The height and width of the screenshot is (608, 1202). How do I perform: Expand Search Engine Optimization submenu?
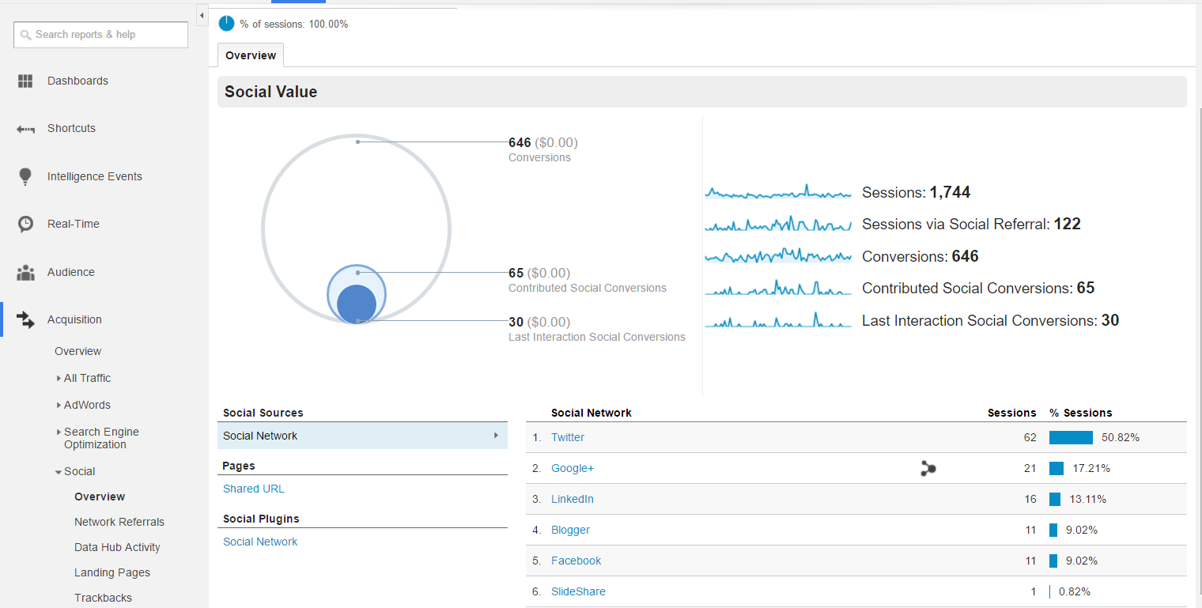[59, 432]
